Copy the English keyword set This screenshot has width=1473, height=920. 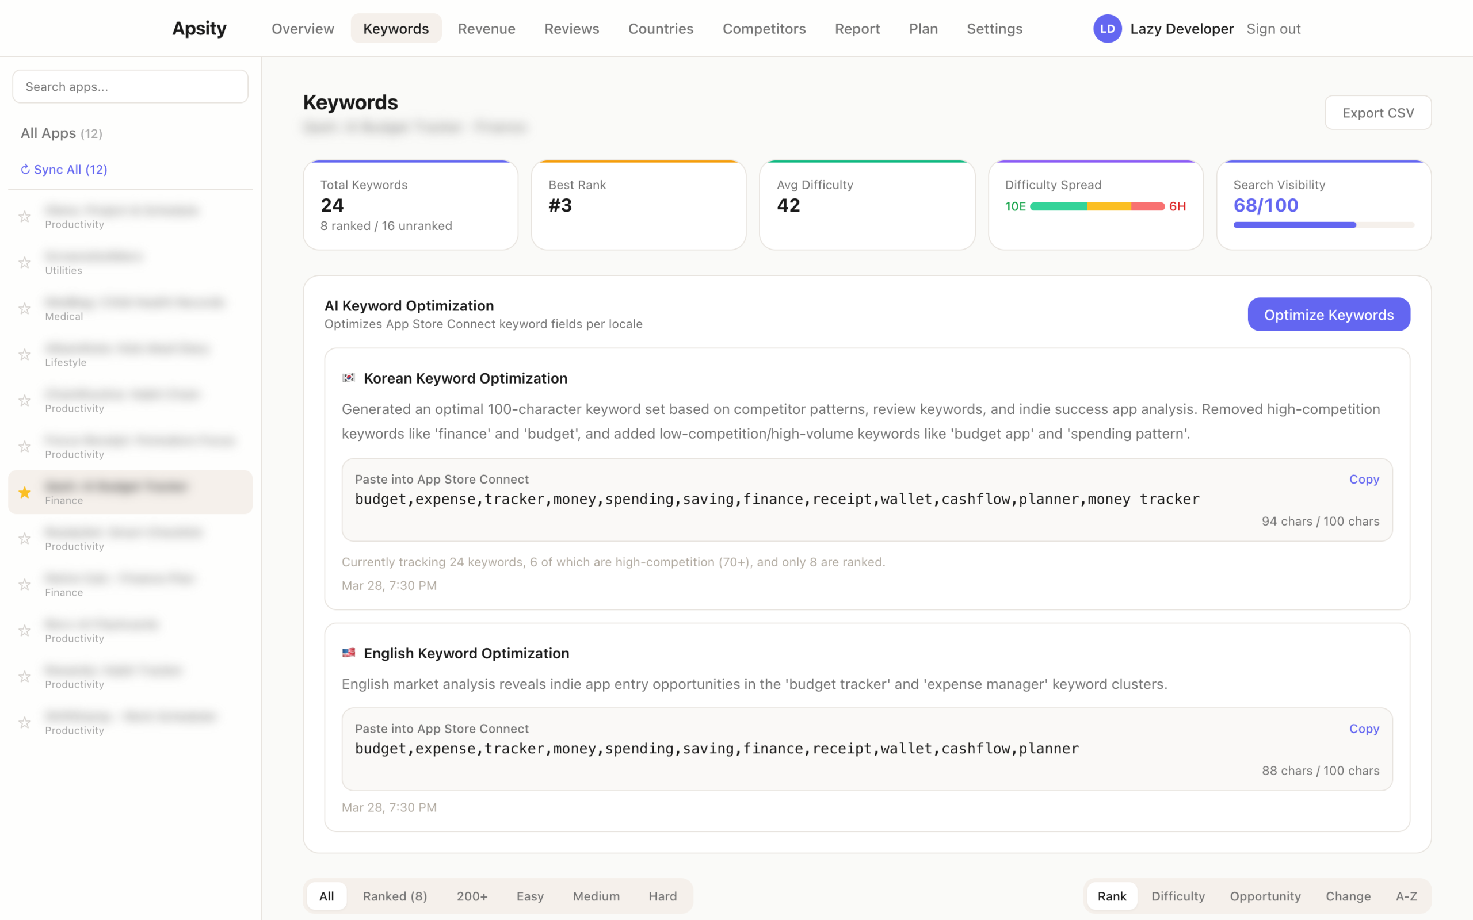pos(1364,729)
